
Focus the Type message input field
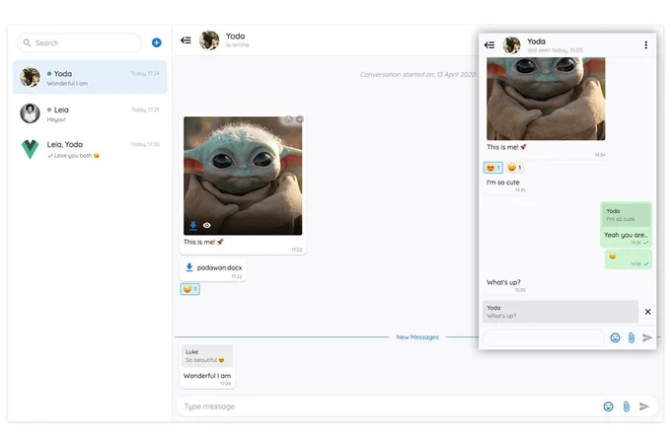(387, 407)
